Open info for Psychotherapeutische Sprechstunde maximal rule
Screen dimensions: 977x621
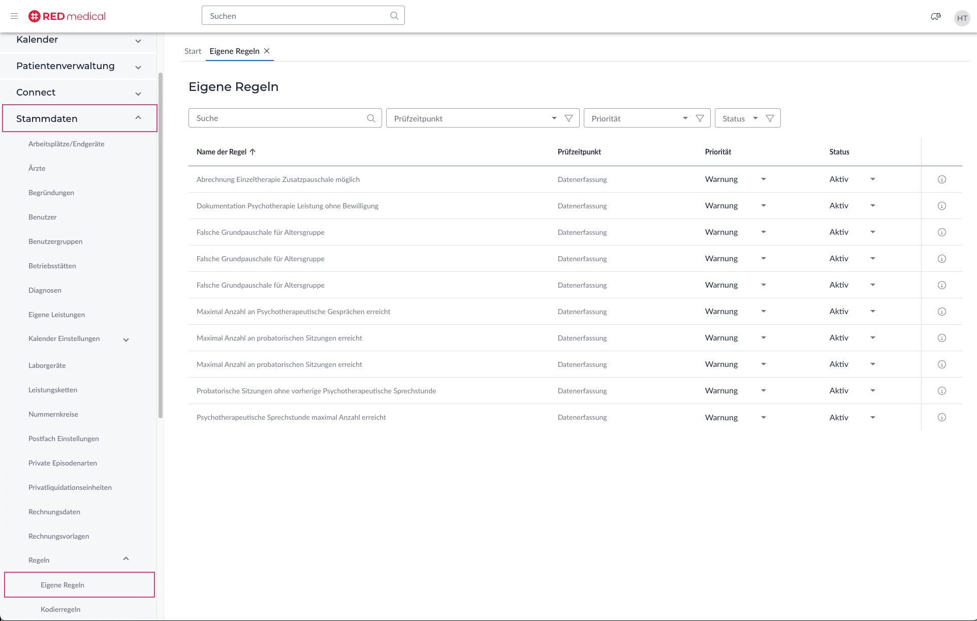941,417
